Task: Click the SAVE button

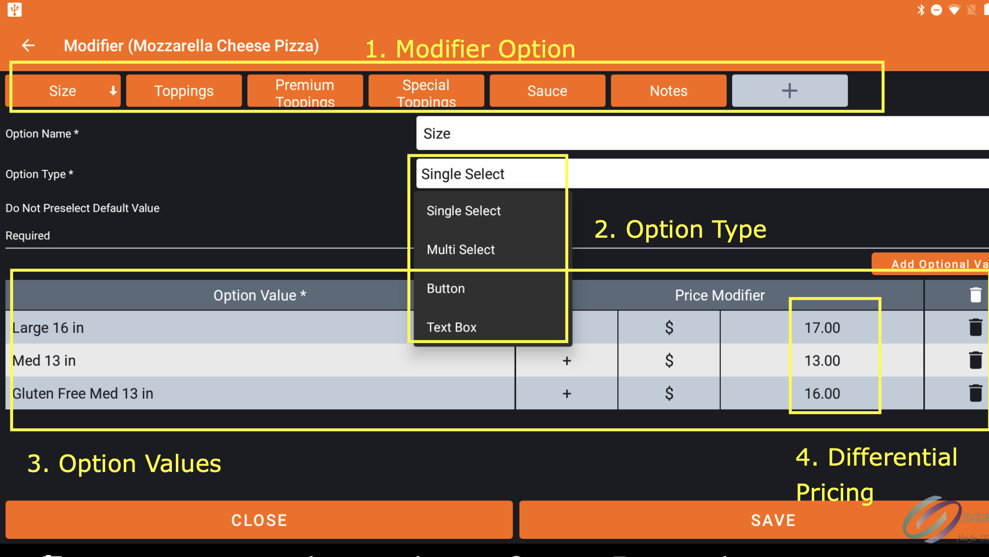Action: [754, 520]
